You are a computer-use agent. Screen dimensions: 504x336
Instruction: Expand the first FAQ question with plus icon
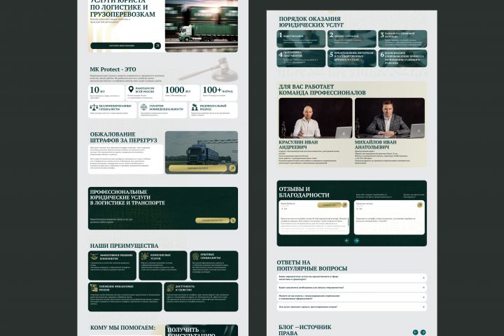click(352, 278)
